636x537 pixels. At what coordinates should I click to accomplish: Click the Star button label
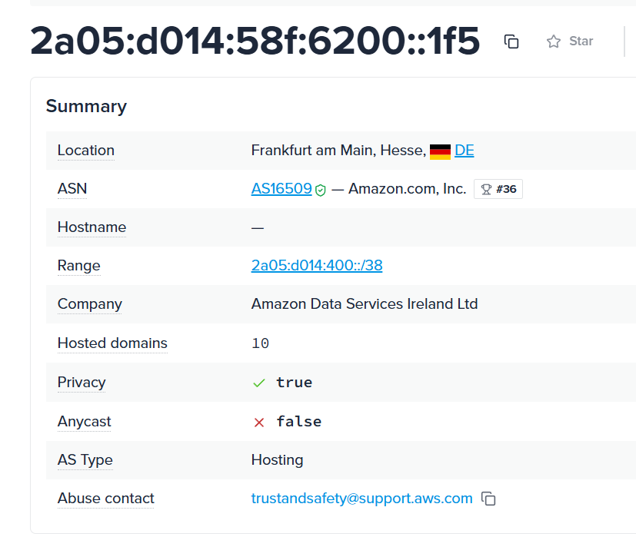[581, 41]
